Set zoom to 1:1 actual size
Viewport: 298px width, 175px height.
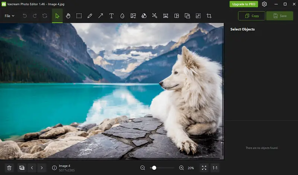pyautogui.click(x=215, y=168)
